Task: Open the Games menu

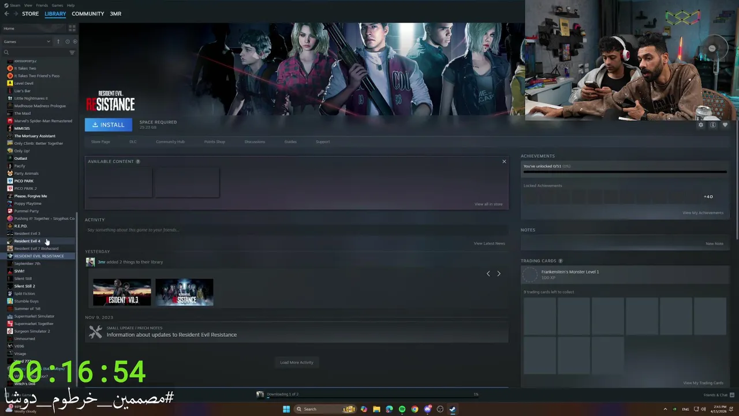Action: 57,5
